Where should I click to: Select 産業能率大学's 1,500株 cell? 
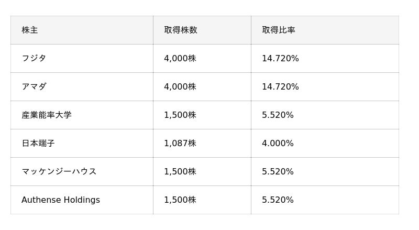pos(180,115)
